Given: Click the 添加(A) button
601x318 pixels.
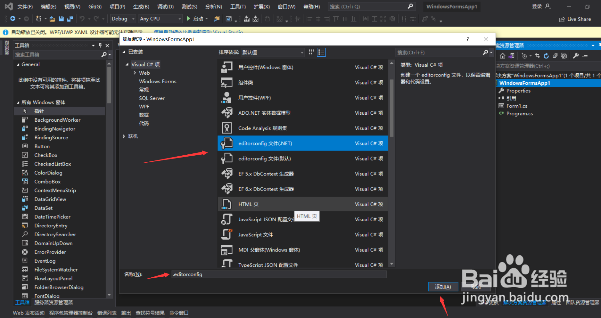Looking at the screenshot, I should click(x=443, y=287).
